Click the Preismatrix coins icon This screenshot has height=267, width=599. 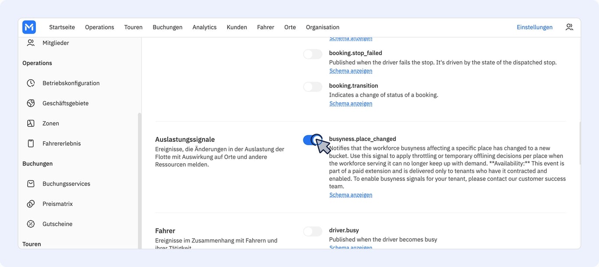31,204
